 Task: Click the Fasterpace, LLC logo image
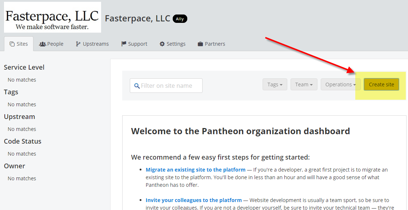pyautogui.click(x=53, y=17)
